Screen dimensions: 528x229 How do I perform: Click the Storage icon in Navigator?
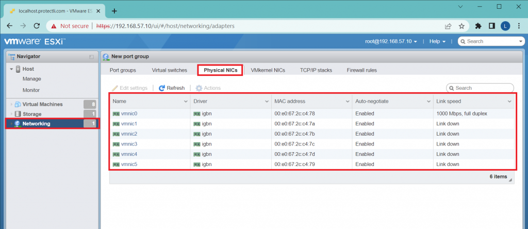18,114
